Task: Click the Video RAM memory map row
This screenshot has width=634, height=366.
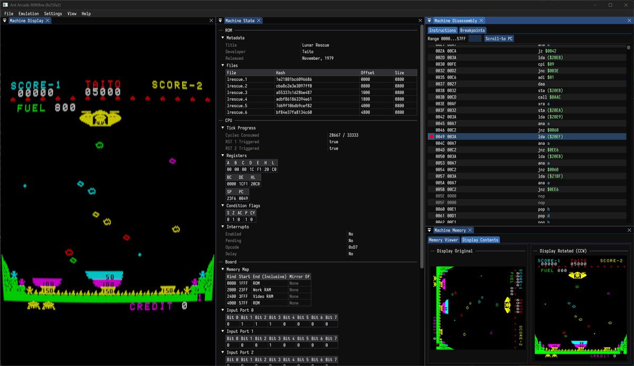Action: tap(268, 296)
